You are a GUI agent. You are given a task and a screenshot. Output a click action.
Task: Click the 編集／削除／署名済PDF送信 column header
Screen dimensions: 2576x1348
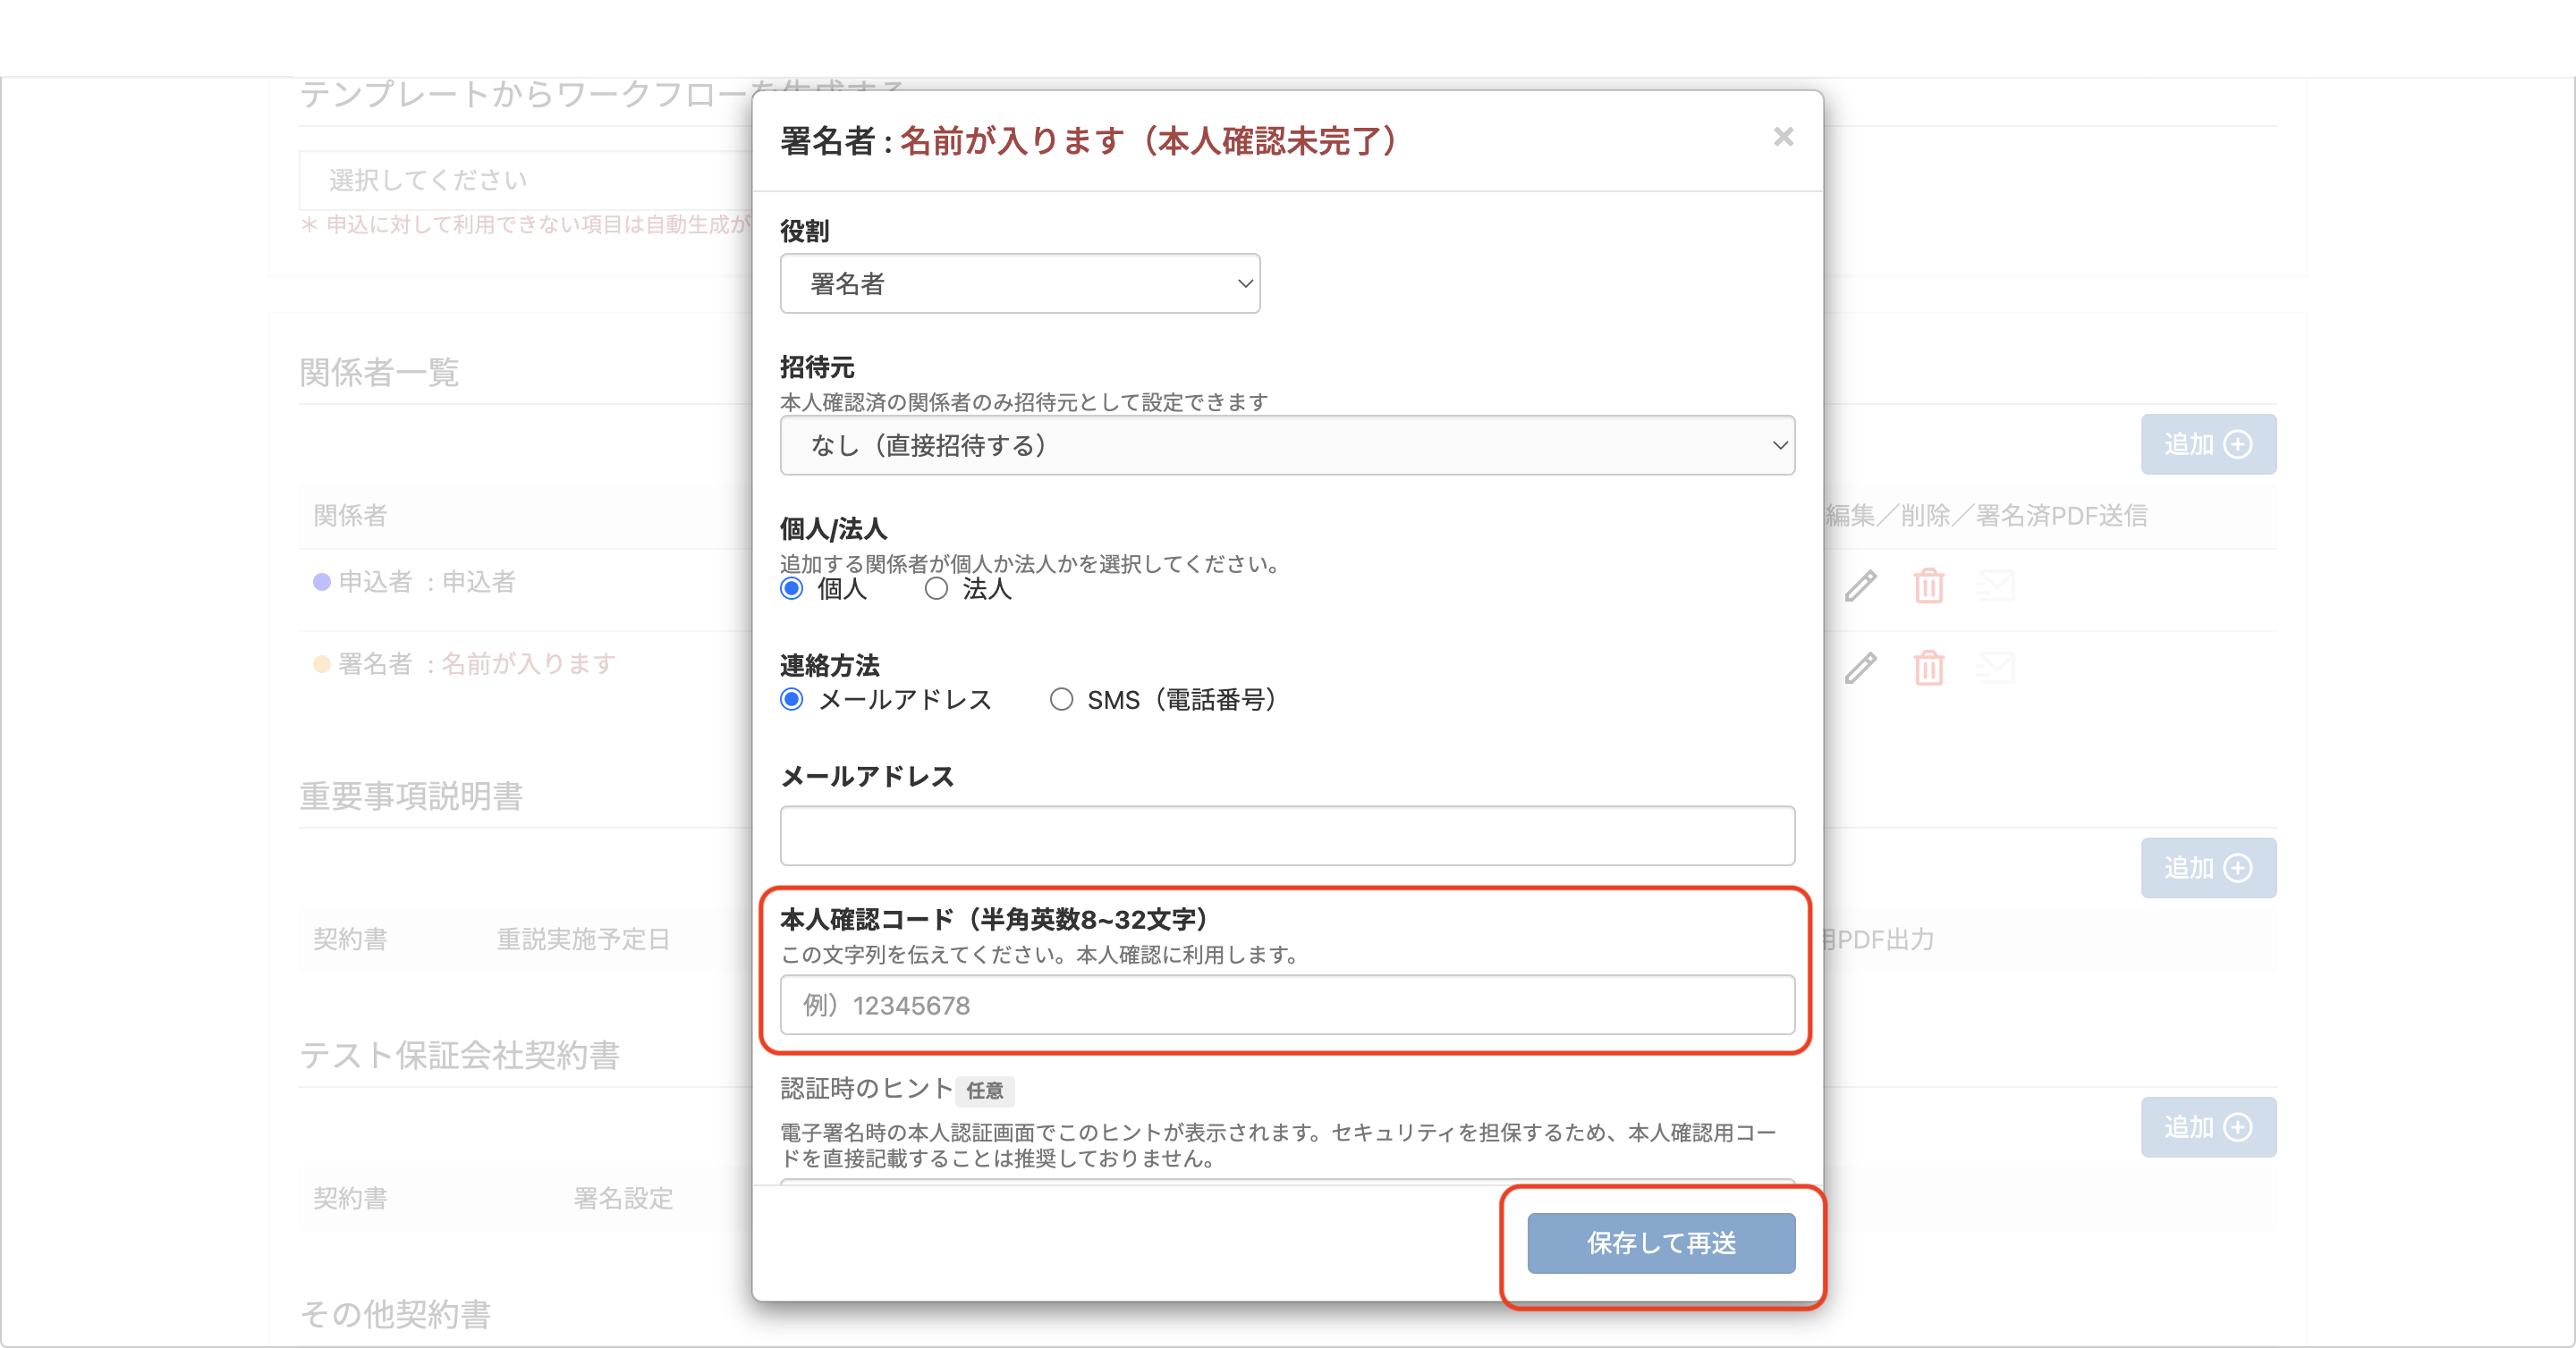point(1986,516)
